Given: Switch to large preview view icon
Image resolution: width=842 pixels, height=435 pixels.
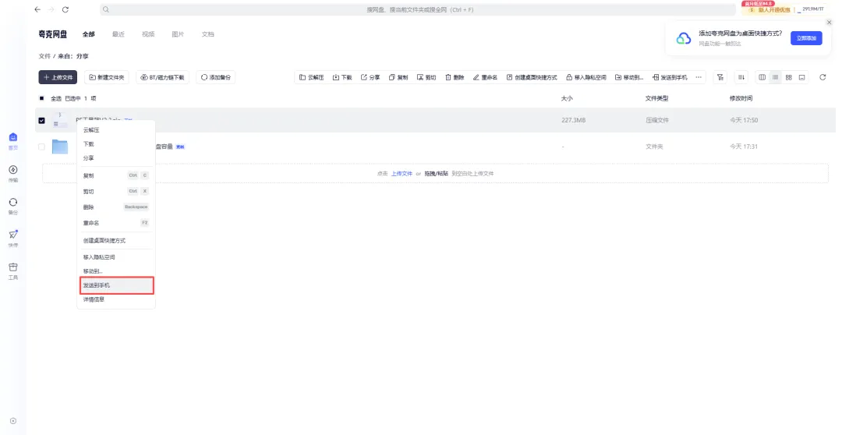Looking at the screenshot, I should pyautogui.click(x=801, y=77).
